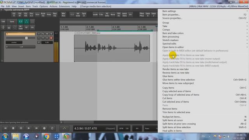Jump to project end button

point(37,128)
